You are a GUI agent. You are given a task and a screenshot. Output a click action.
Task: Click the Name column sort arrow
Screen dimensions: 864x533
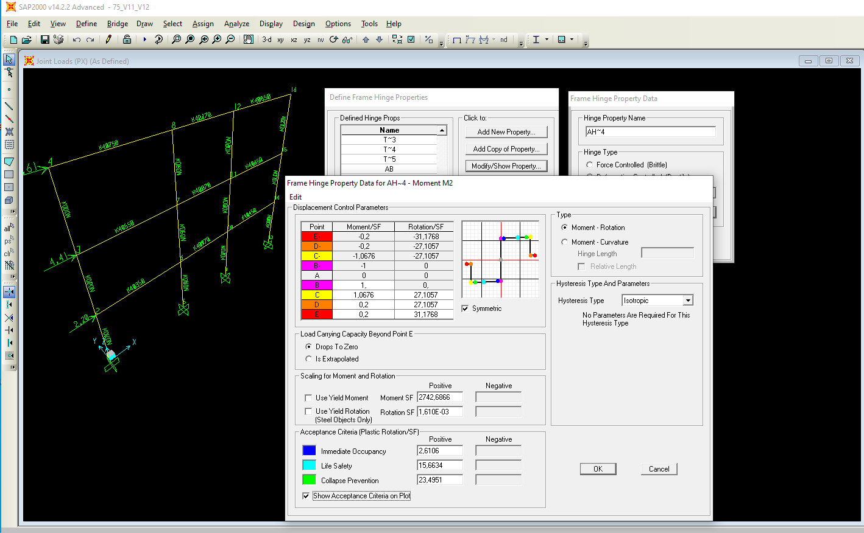click(x=442, y=130)
